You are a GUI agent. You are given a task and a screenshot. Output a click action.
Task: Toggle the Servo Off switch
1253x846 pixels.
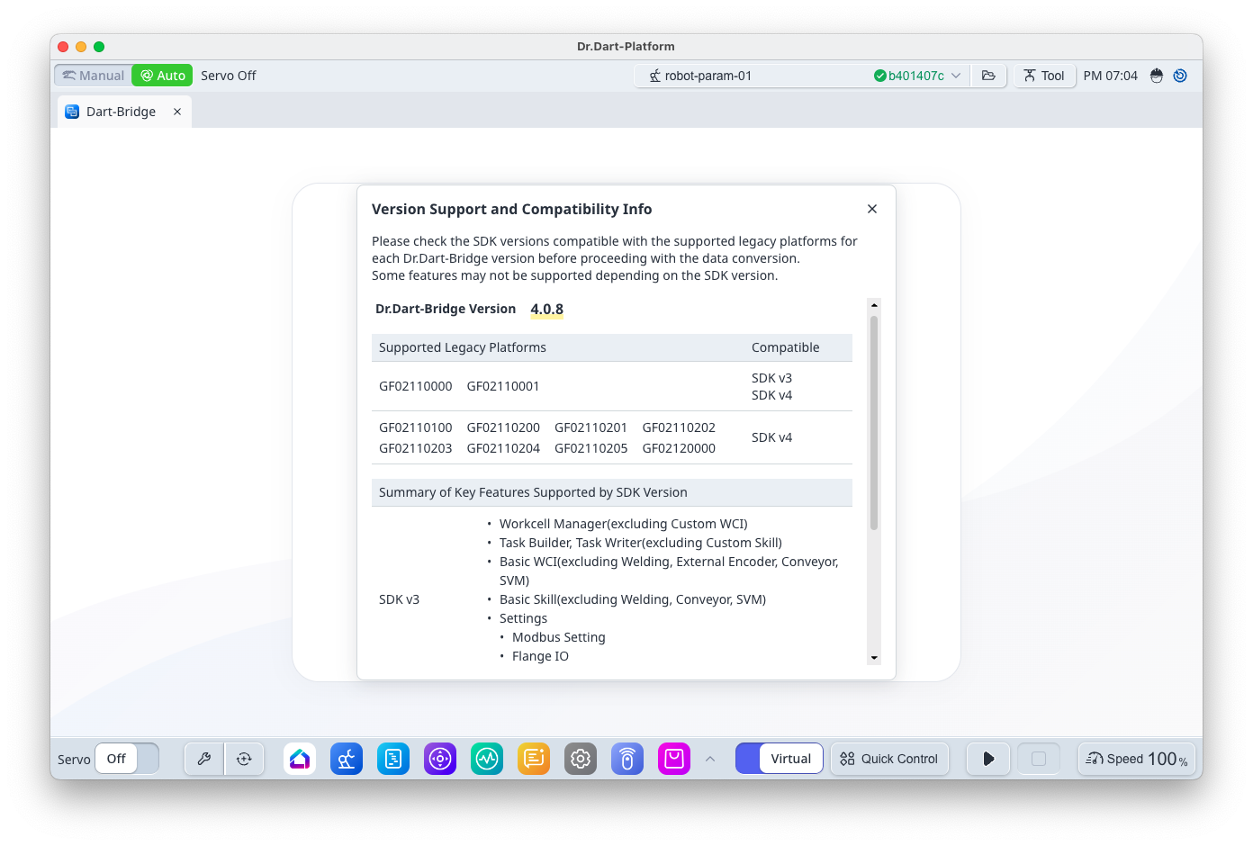tap(127, 759)
